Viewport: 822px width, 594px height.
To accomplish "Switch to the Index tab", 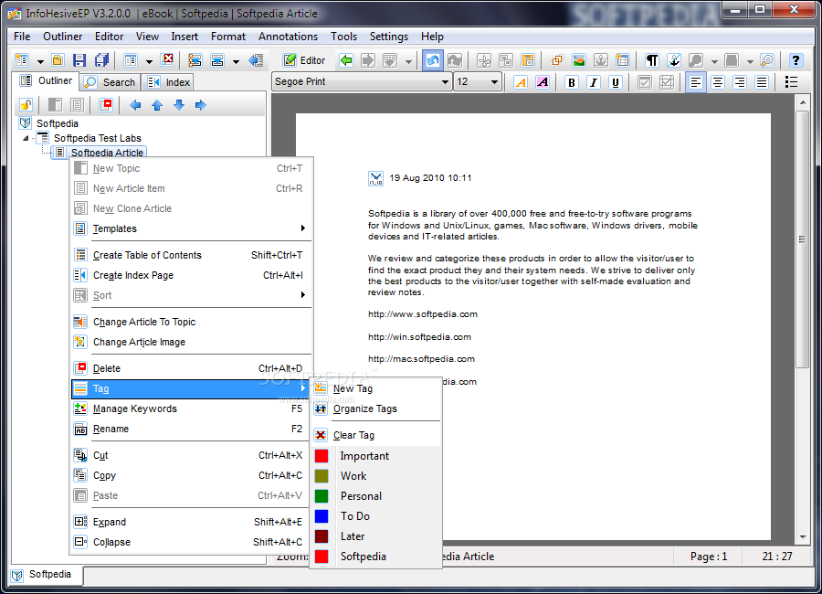I will pyautogui.click(x=169, y=82).
